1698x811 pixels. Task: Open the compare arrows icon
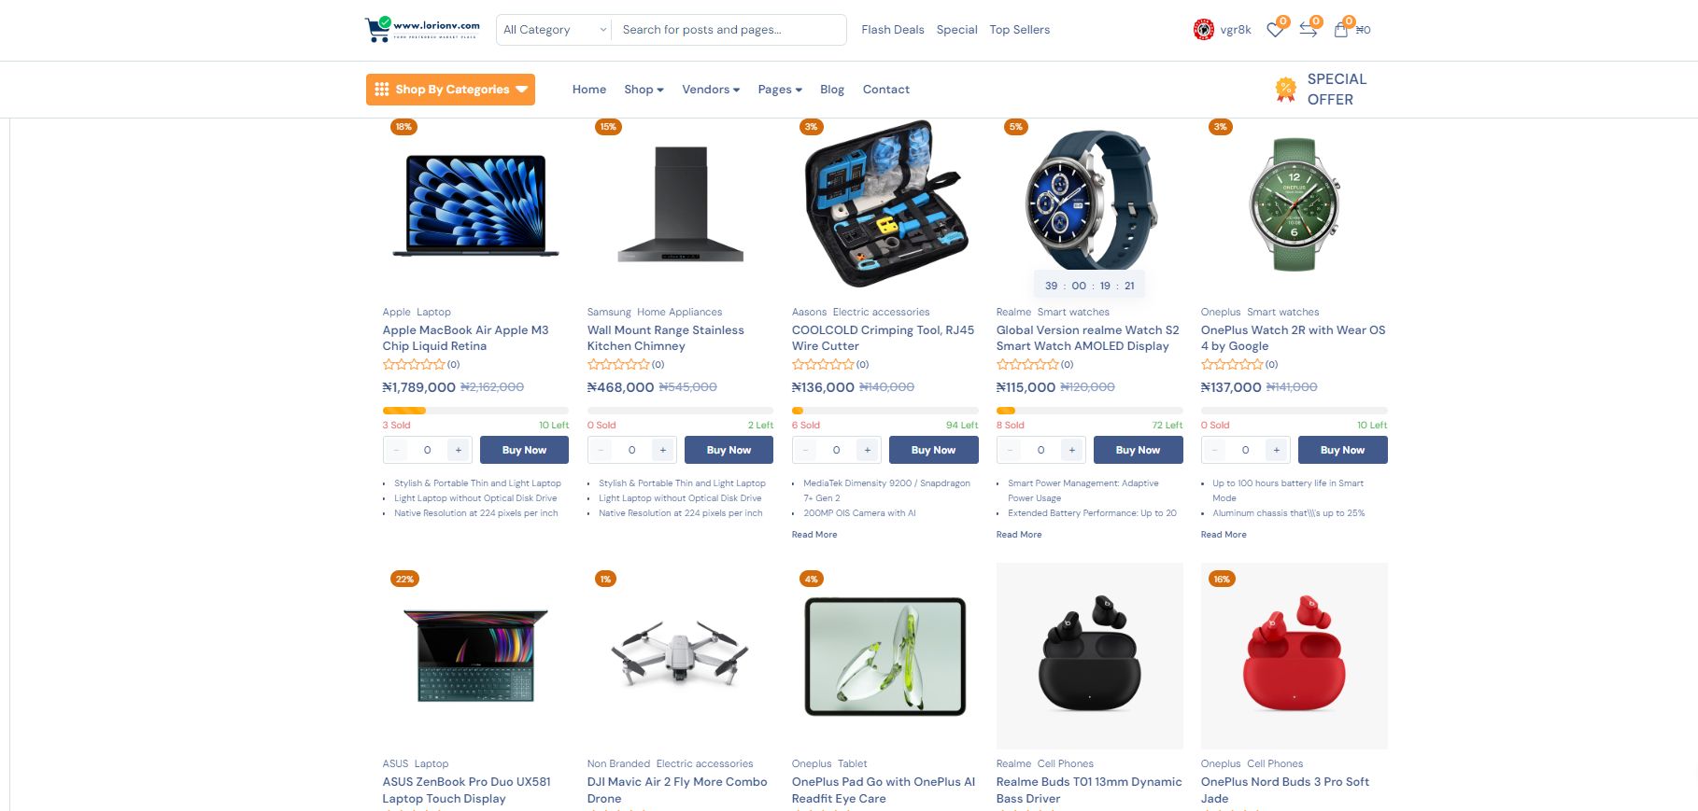(x=1308, y=30)
